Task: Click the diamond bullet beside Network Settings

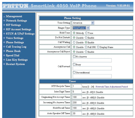Action: click(4, 21)
